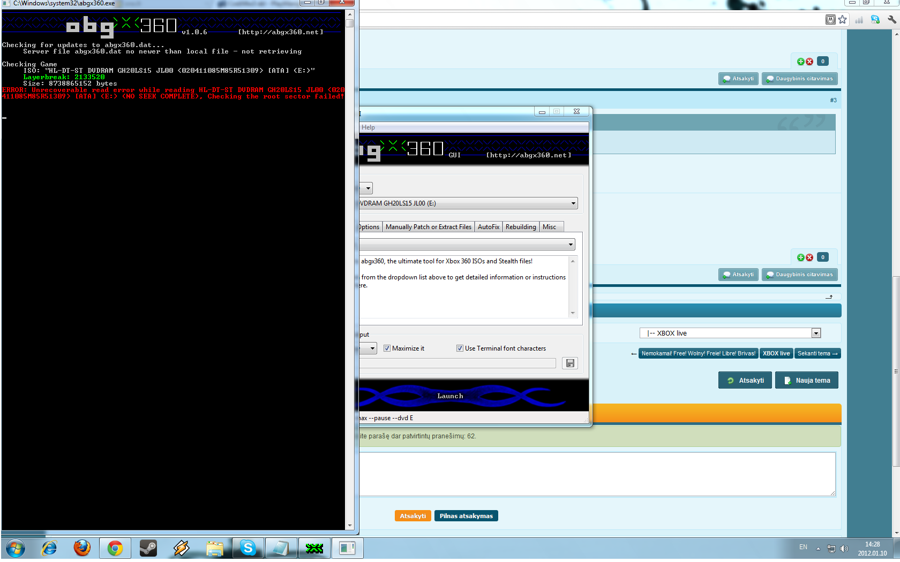Switch to the AutoFix tab
The width and height of the screenshot is (900, 562).
click(x=489, y=227)
